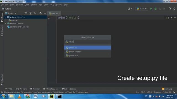177x99 pixels.
Task: Toggle tool window bars icon in status bar
Action: 2,92
